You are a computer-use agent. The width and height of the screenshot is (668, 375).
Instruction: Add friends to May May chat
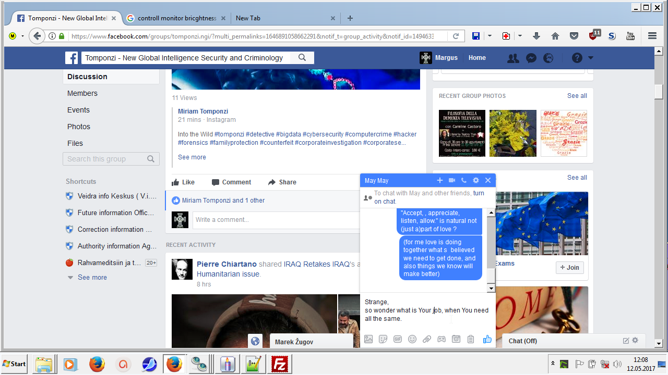click(440, 180)
